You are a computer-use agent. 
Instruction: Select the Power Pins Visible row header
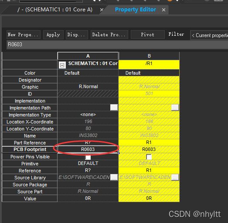tap(30, 157)
